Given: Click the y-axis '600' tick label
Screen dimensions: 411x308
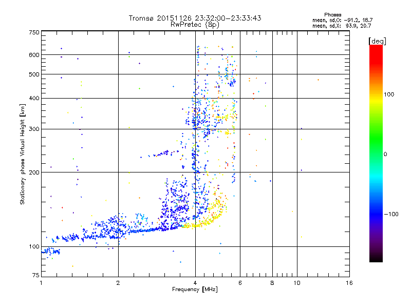Looking at the screenshot, I should coord(34,55).
